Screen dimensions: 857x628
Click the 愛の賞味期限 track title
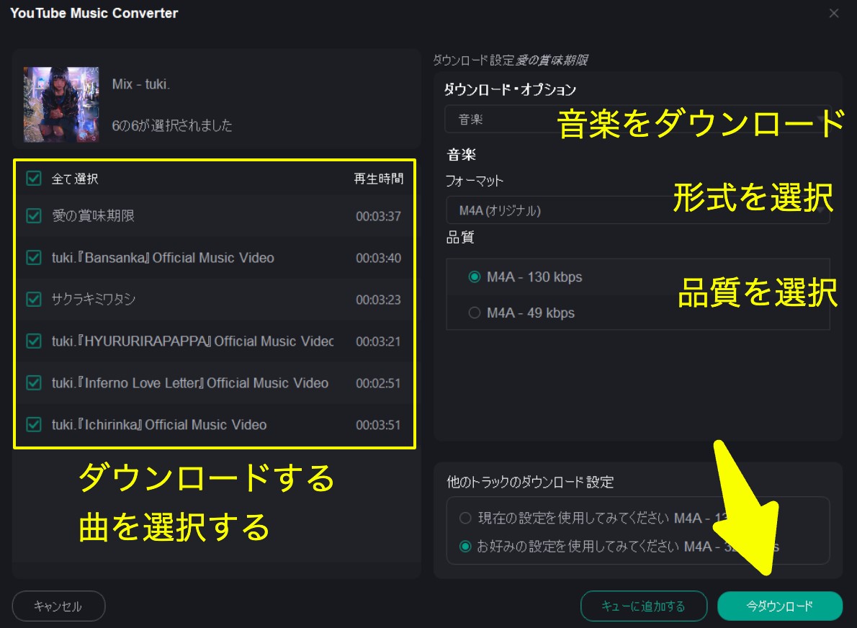[93, 216]
